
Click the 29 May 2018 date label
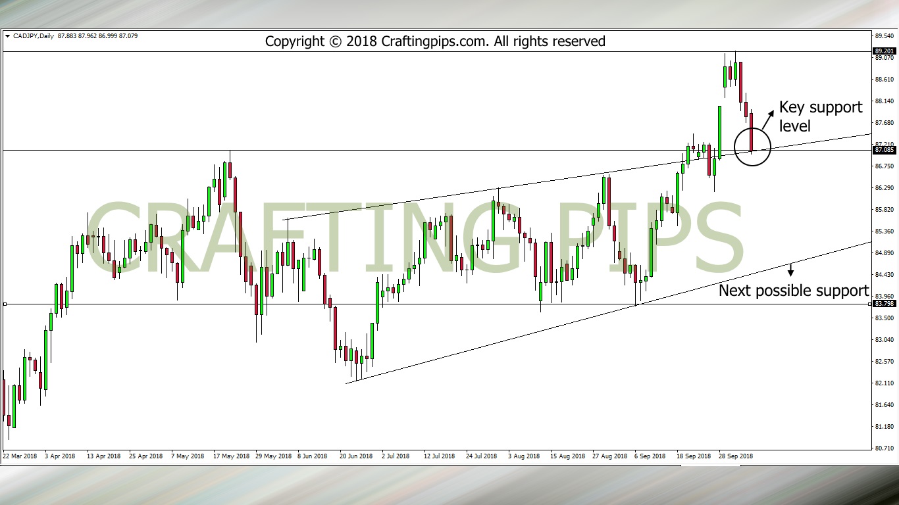tap(273, 456)
